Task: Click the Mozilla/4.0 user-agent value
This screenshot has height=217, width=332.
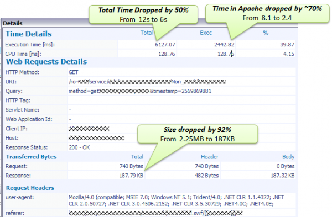Action: click(176, 201)
